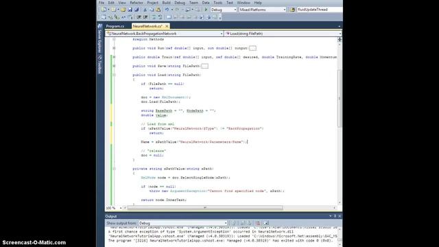Click the ellipsis box after the Run method
The width and height of the screenshot is (439, 247).
pos(252,48)
